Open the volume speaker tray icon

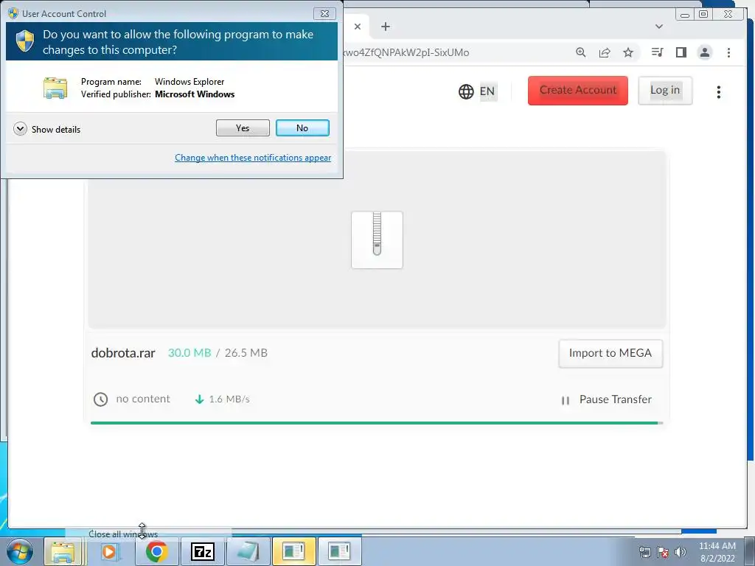(x=680, y=552)
